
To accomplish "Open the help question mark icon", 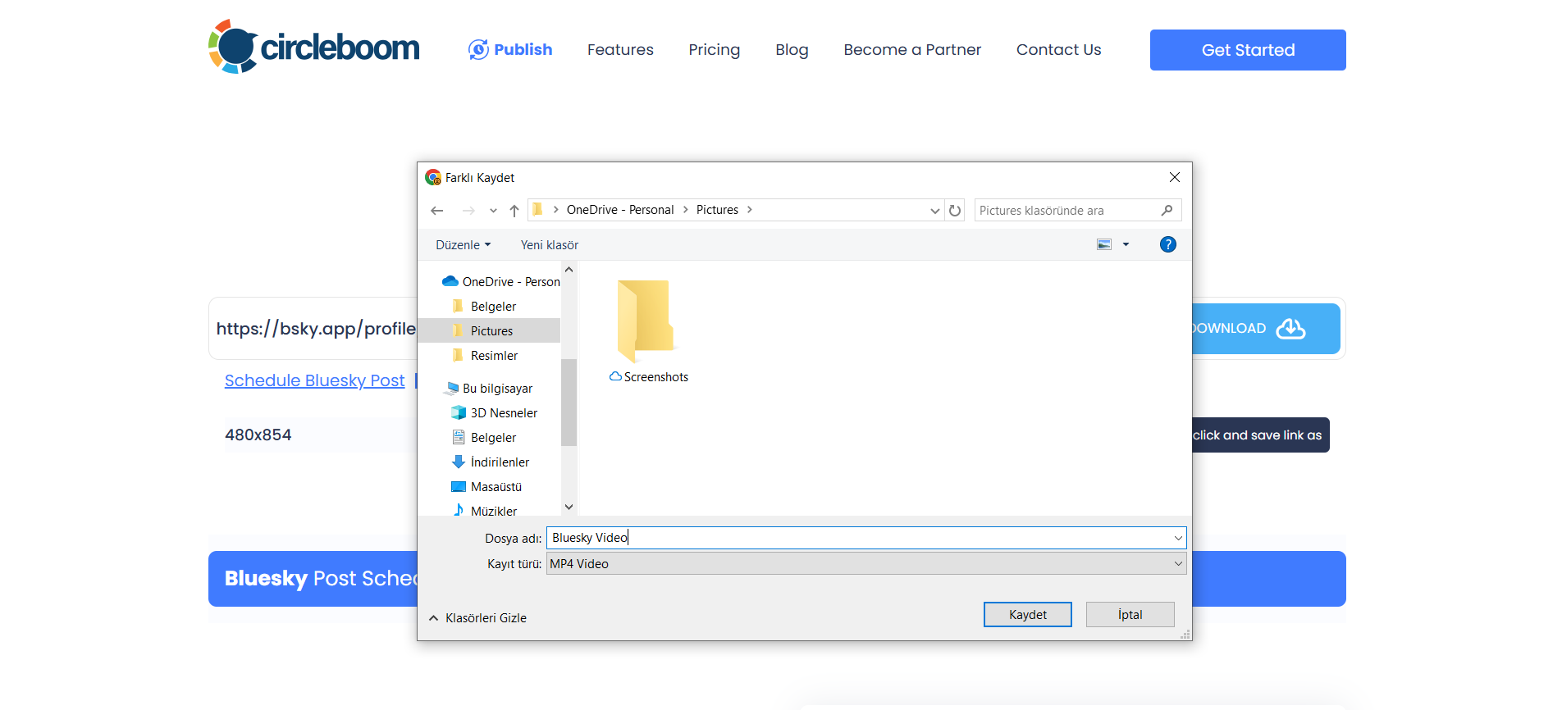I will [1168, 244].
